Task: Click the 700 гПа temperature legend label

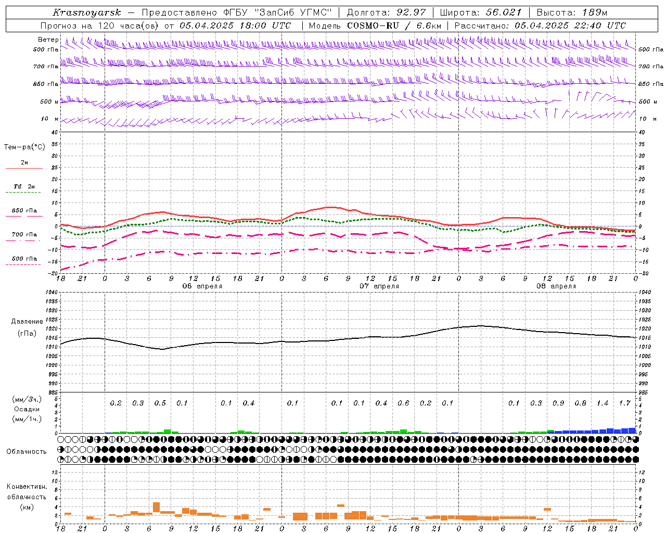Action: (24, 235)
